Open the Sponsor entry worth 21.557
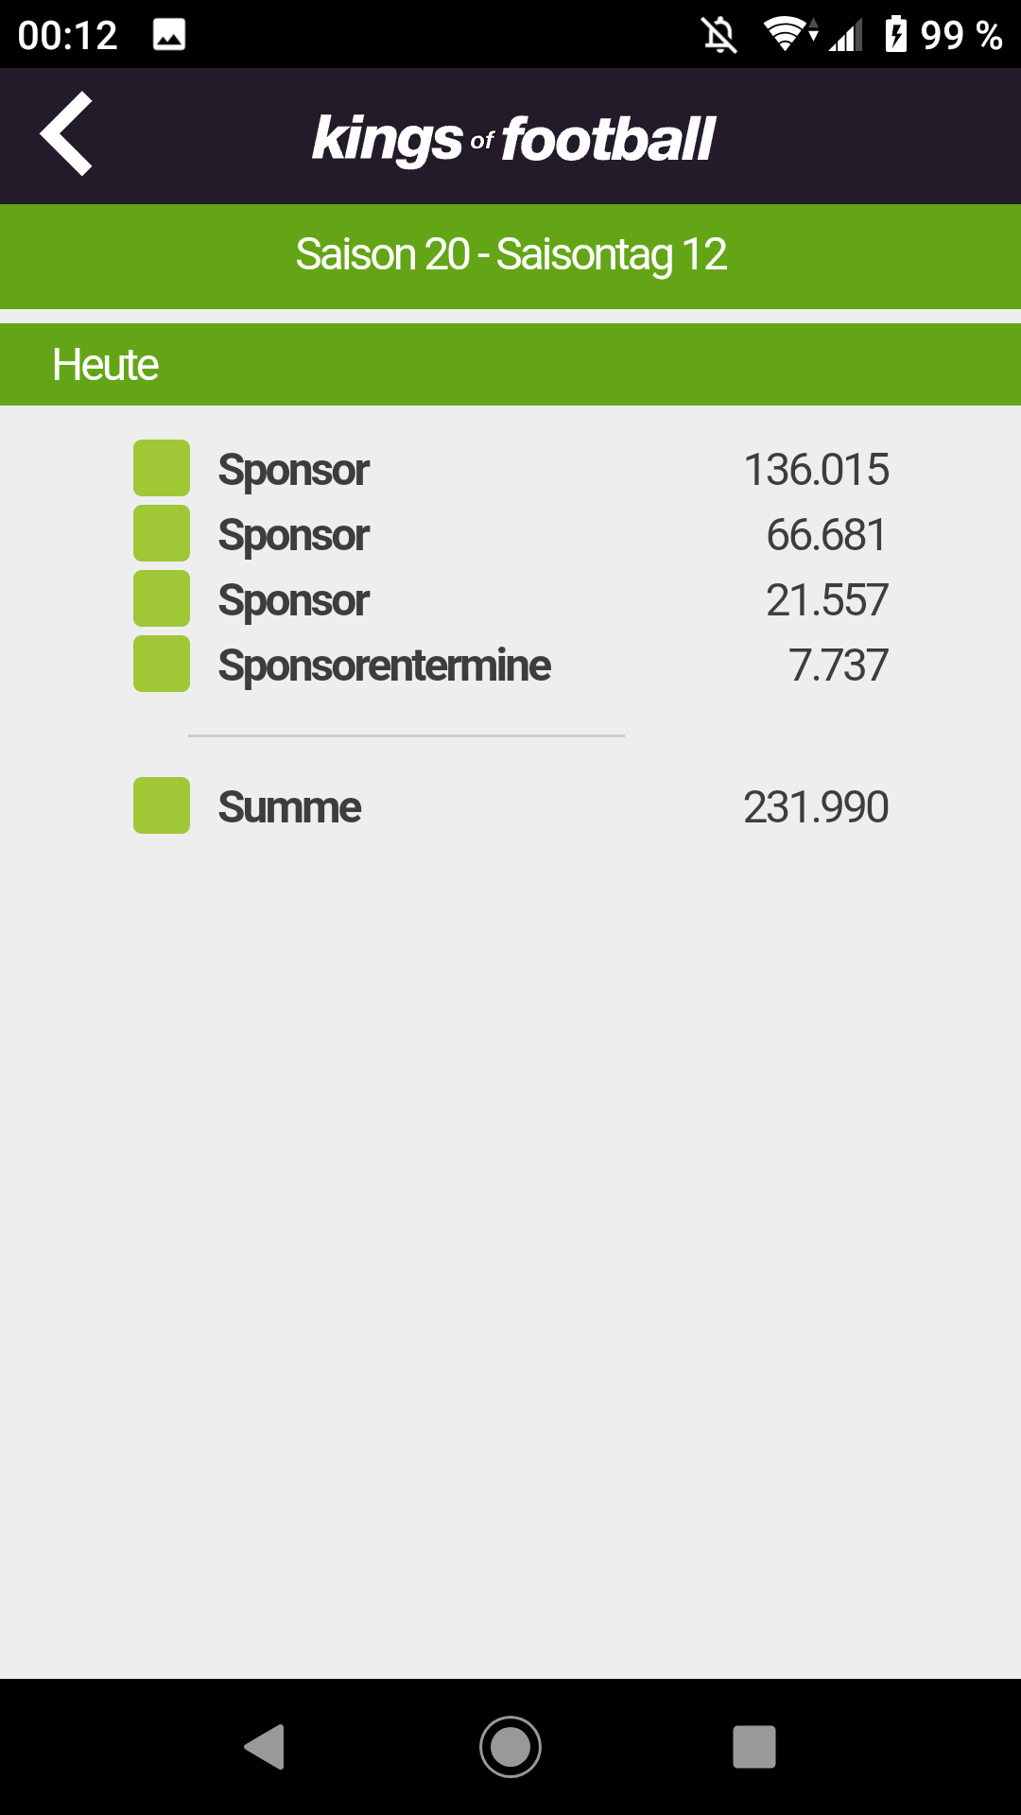Screen dimensions: 1021x1815 pyautogui.click(x=510, y=599)
